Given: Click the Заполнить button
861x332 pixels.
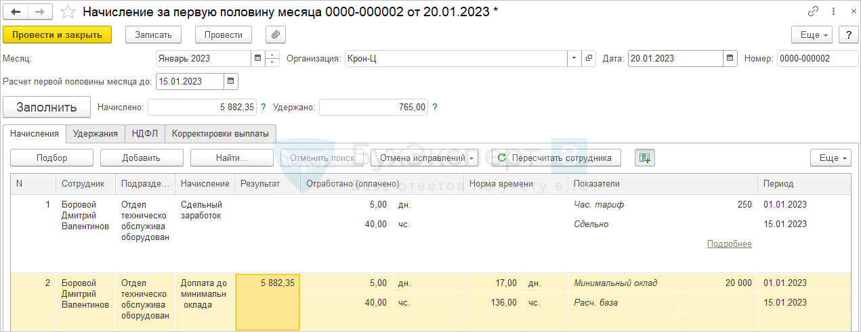Looking at the screenshot, I should (x=47, y=107).
